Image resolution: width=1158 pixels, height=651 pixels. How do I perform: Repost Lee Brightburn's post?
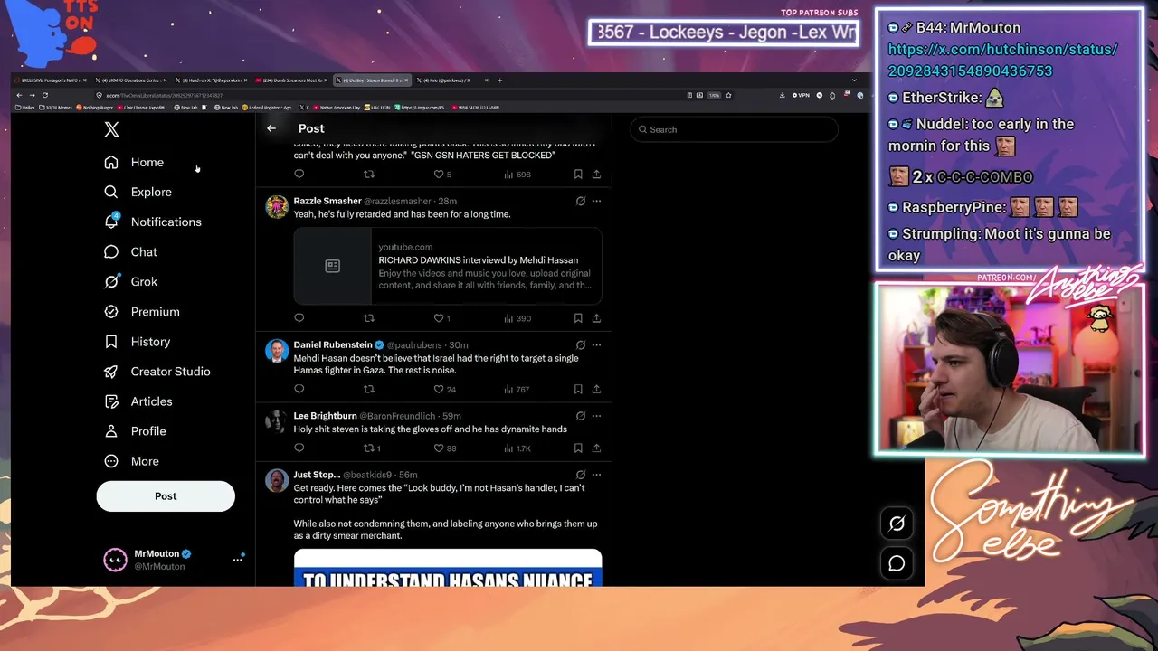point(372,448)
